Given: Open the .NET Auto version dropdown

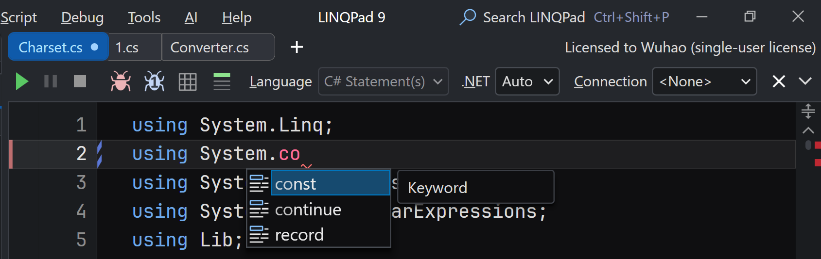Looking at the screenshot, I should click(x=527, y=81).
